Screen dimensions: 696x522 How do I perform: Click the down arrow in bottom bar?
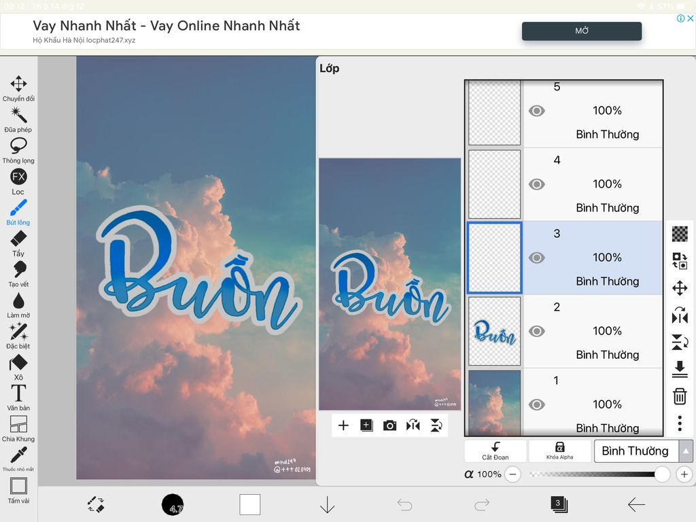(327, 505)
